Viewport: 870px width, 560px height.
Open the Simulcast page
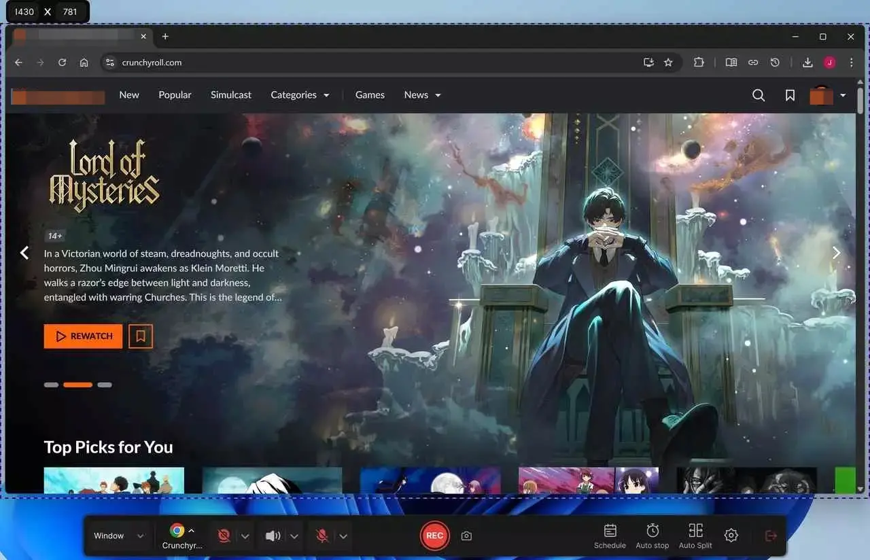(231, 95)
